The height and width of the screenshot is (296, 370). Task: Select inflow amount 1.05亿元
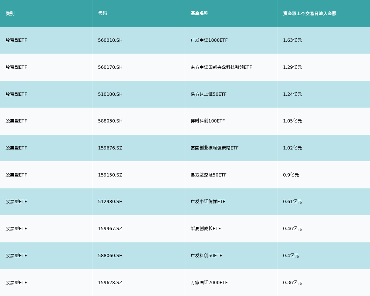(x=292, y=121)
